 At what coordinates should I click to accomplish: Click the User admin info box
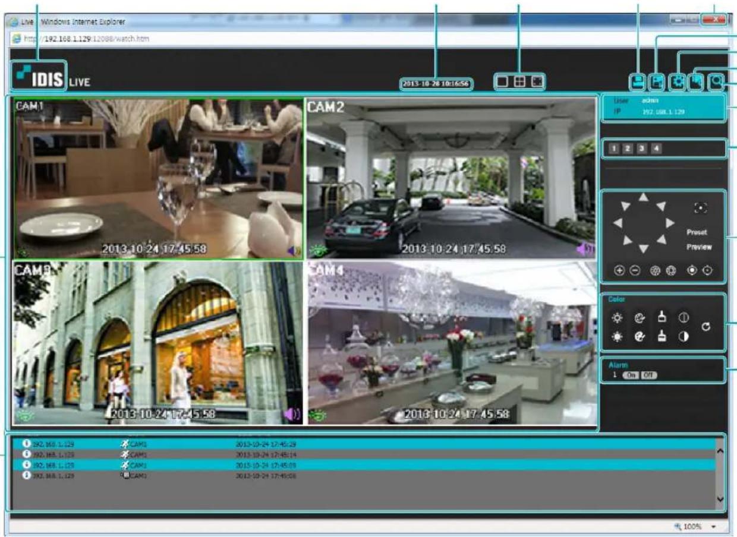663,107
